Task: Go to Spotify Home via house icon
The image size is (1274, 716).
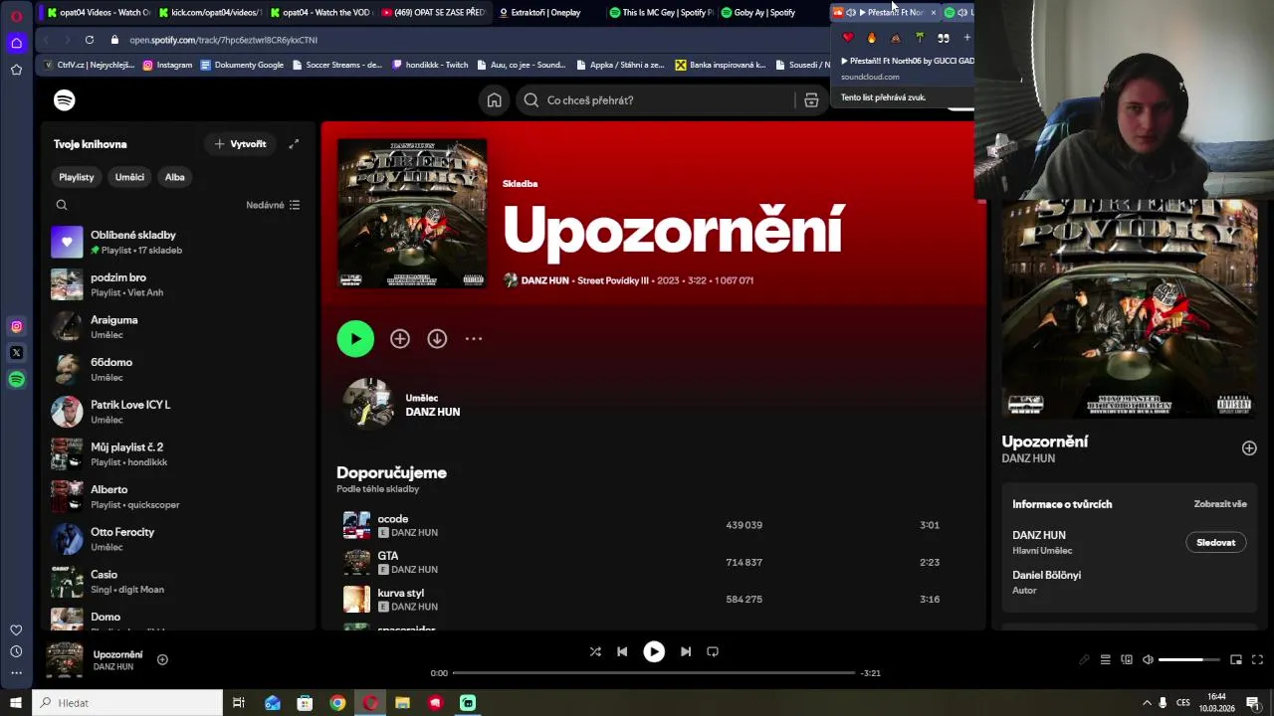Action: (x=494, y=100)
